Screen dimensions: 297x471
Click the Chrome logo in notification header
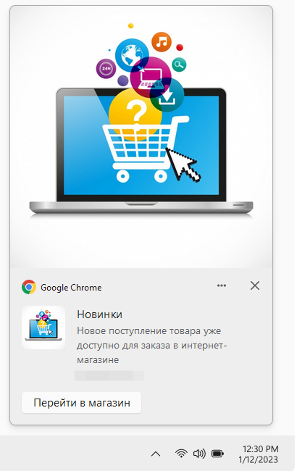point(29,287)
